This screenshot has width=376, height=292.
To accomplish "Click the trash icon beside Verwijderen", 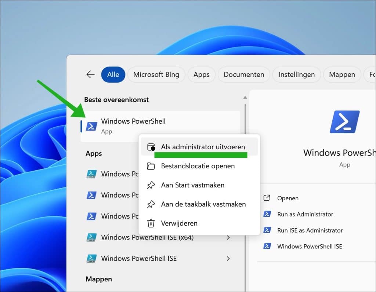I will click(152, 223).
